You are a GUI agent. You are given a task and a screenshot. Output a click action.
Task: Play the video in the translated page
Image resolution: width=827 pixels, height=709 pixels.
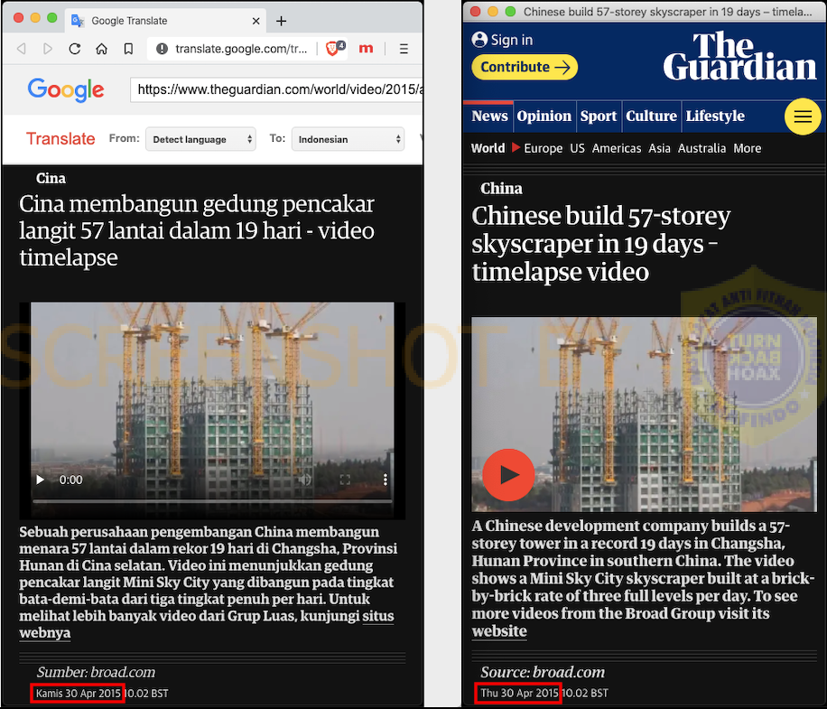(40, 480)
